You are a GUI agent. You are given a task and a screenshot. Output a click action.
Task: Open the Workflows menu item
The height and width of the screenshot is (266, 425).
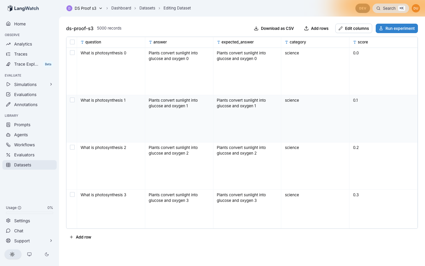tap(30, 145)
